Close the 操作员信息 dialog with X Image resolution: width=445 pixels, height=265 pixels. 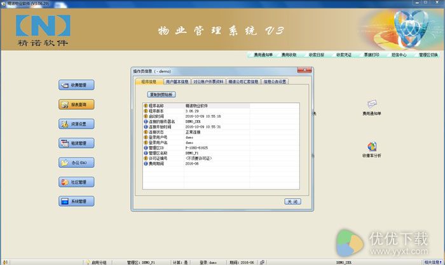305,71
